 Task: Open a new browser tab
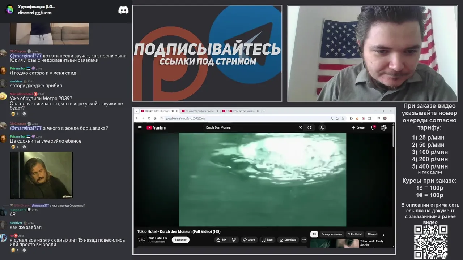(x=264, y=111)
